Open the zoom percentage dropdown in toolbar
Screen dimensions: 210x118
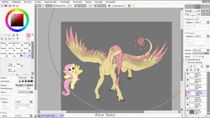coord(75,6)
